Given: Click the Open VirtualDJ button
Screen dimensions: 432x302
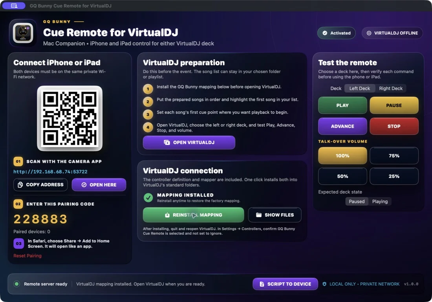Looking at the screenshot, I should click(189, 143).
